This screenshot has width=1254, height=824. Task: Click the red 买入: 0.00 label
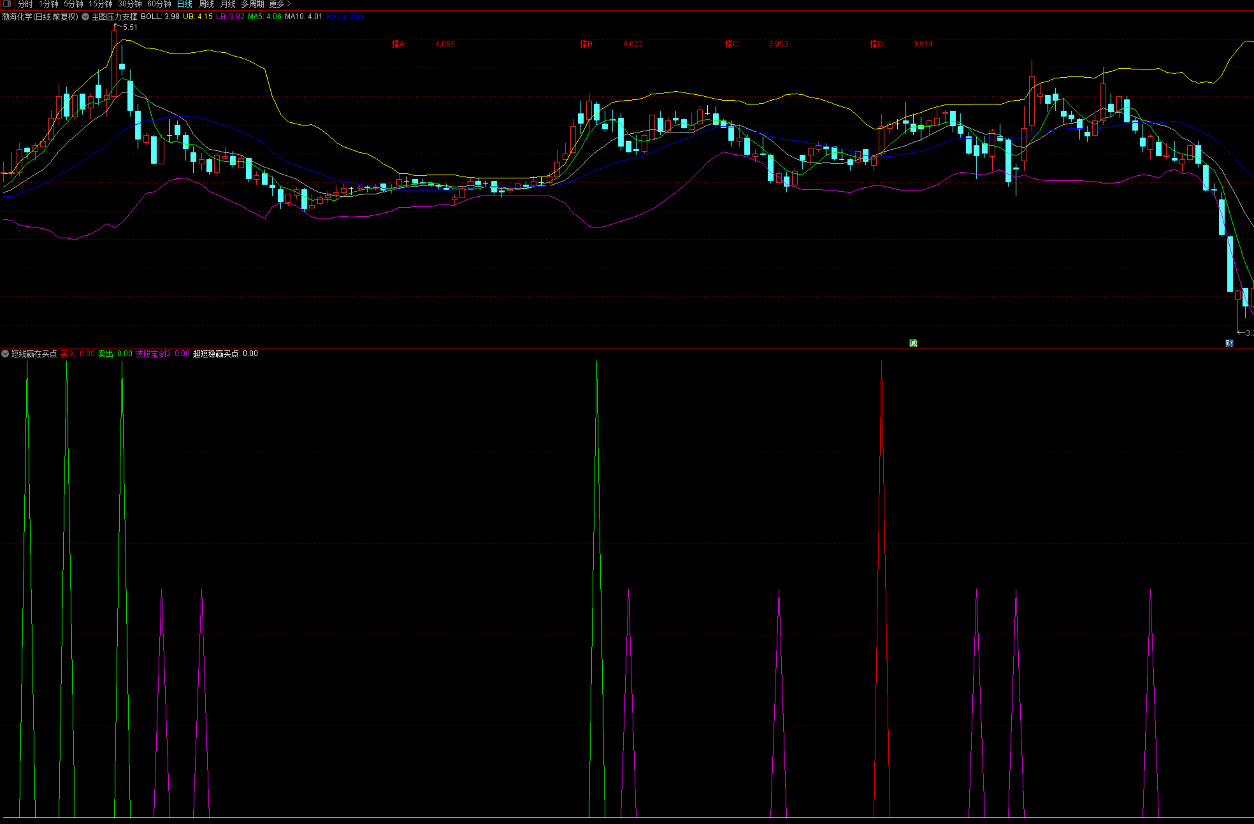tap(77, 353)
